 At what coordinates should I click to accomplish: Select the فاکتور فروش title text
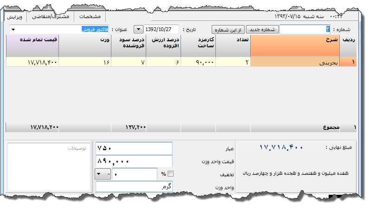(95, 29)
